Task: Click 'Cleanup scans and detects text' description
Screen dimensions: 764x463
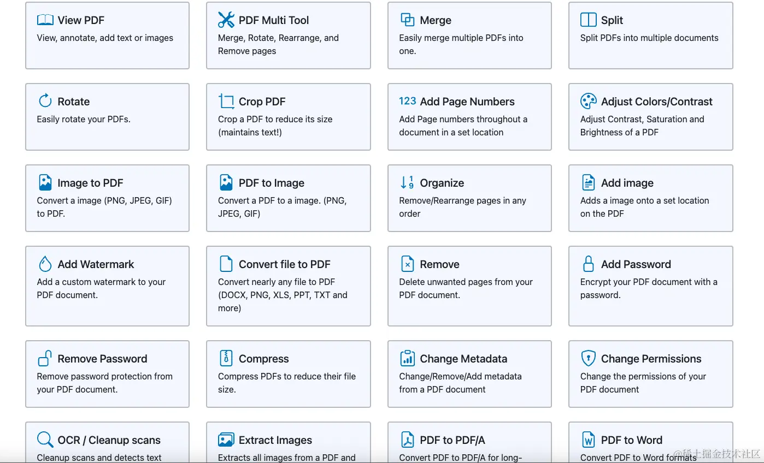Action: coord(99,458)
